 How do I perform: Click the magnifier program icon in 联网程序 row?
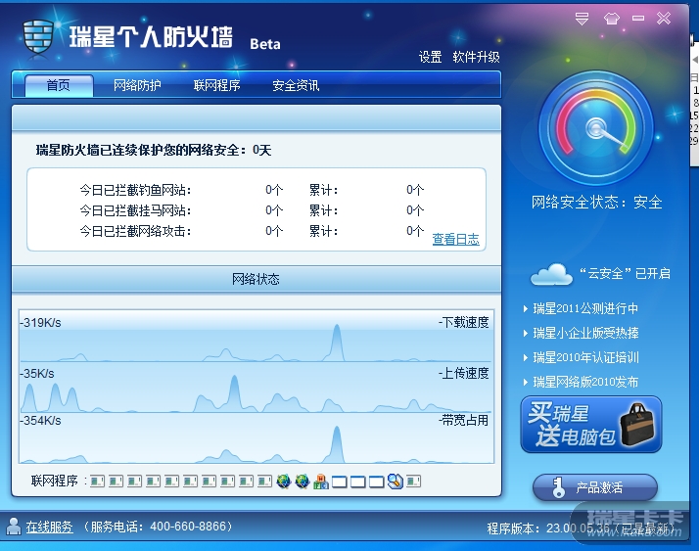[395, 482]
